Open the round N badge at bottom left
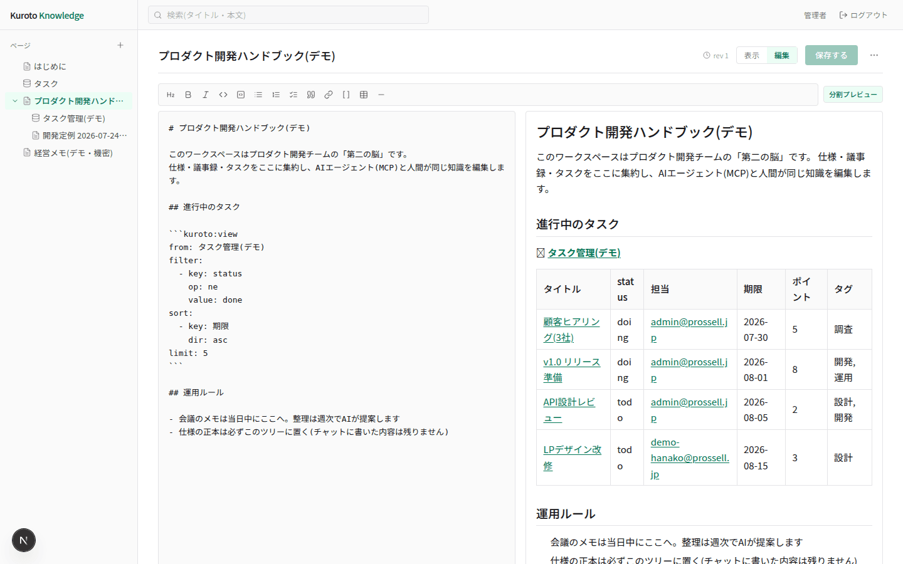903x564 pixels. [24, 540]
